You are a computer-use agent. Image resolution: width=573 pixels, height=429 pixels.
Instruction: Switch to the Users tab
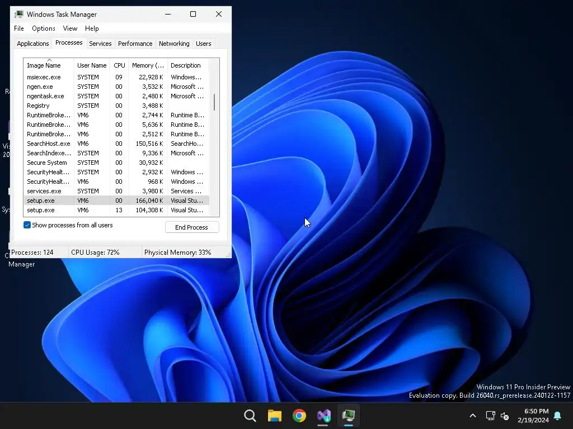click(x=204, y=44)
